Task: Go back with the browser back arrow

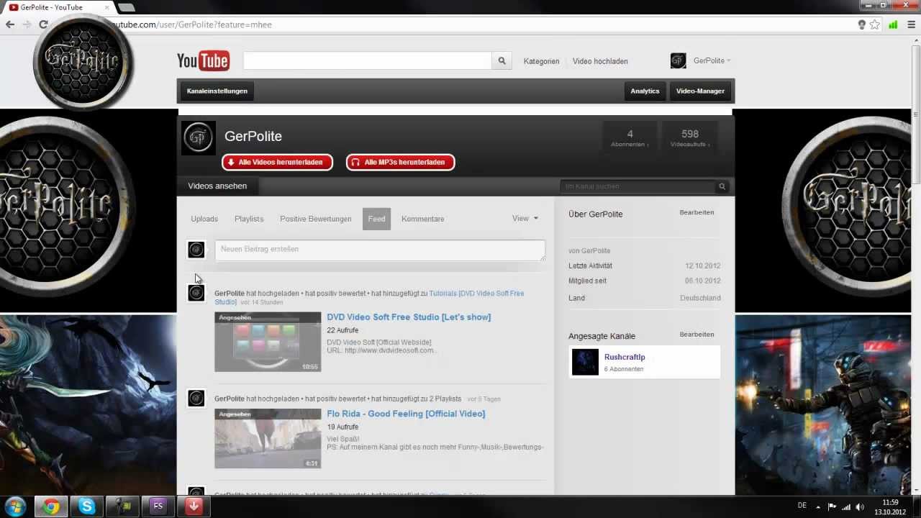Action: (10, 24)
